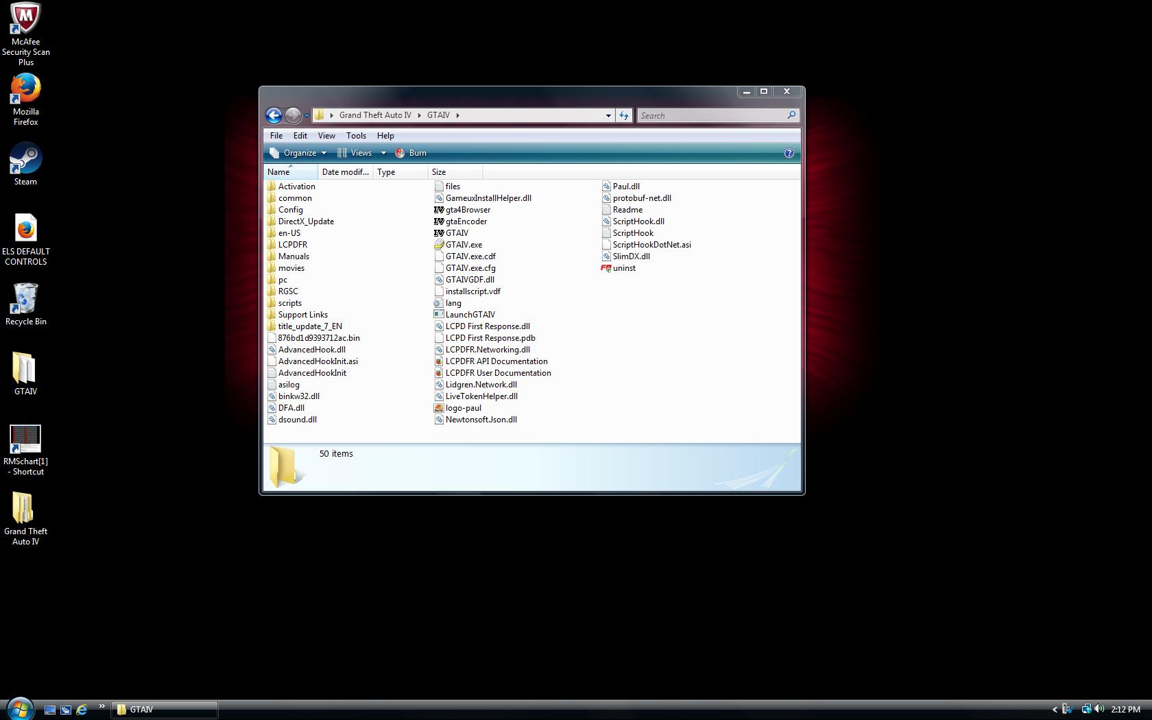Expand breadcrumb arrow after Grand Theft Auto IV
1152x720 pixels.
(x=419, y=115)
